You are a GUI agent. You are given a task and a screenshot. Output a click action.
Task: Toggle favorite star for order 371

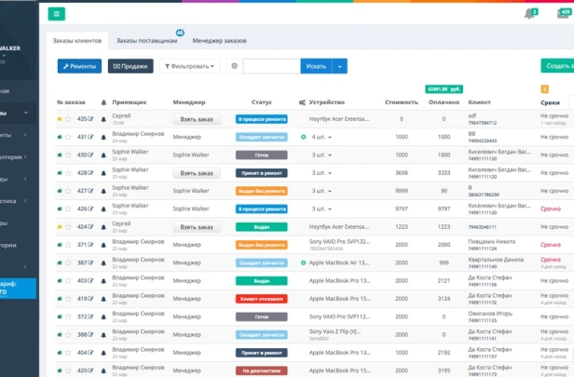(x=68, y=245)
